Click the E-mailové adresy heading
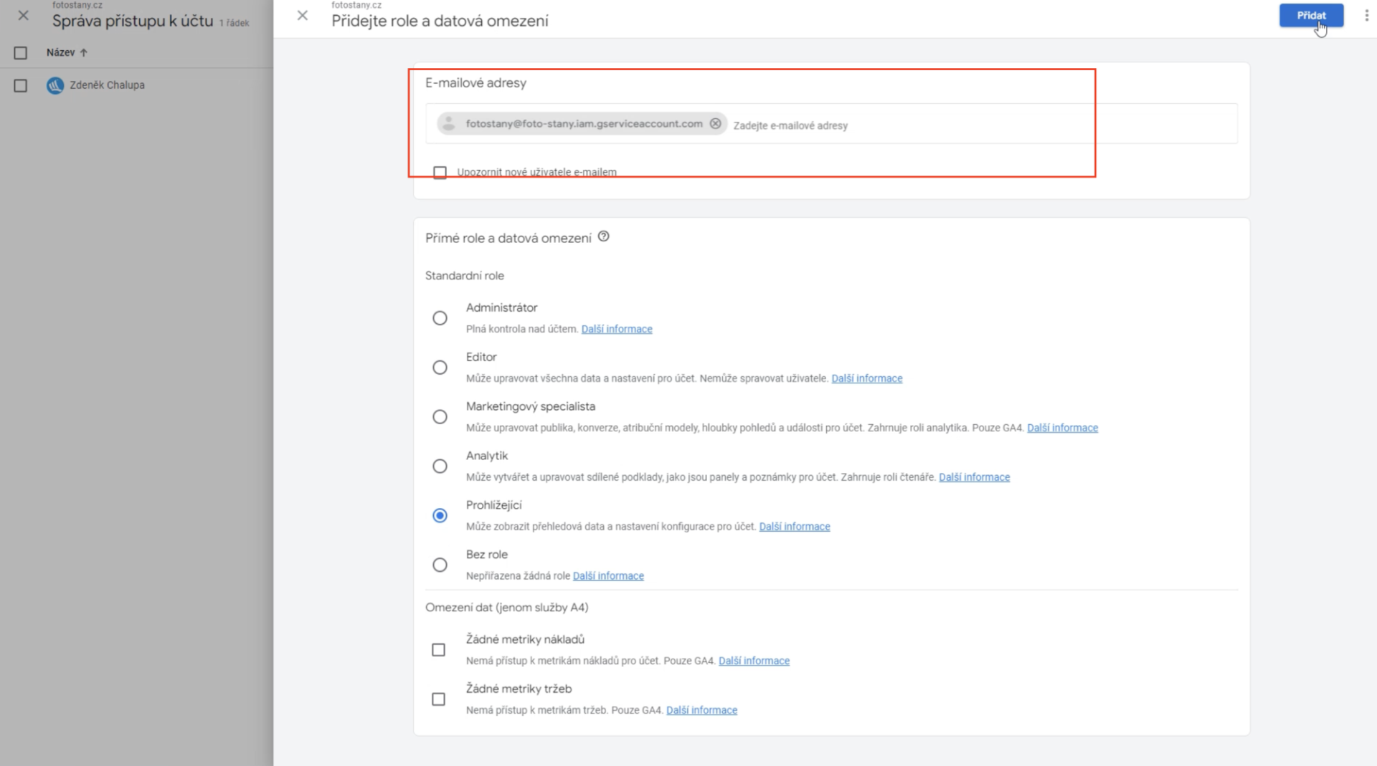Screen dimensions: 1377x766 [475, 83]
